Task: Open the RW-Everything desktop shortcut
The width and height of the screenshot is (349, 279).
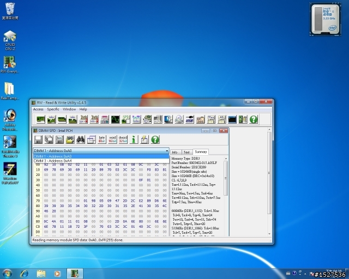Action: [x=10, y=65]
